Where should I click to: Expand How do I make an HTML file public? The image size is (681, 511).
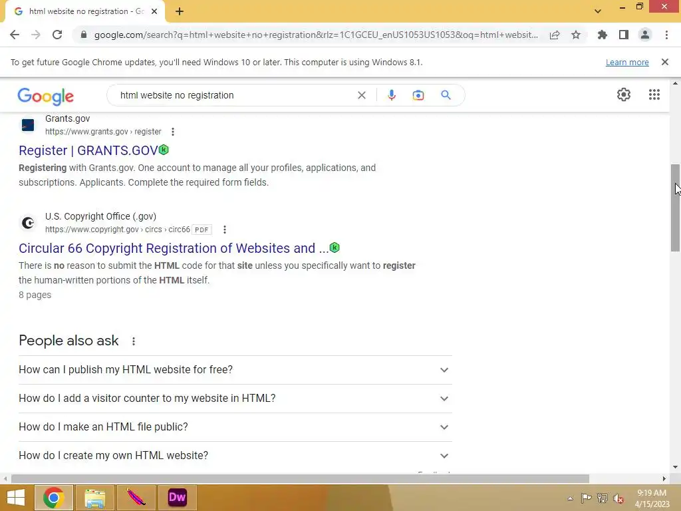point(235,427)
